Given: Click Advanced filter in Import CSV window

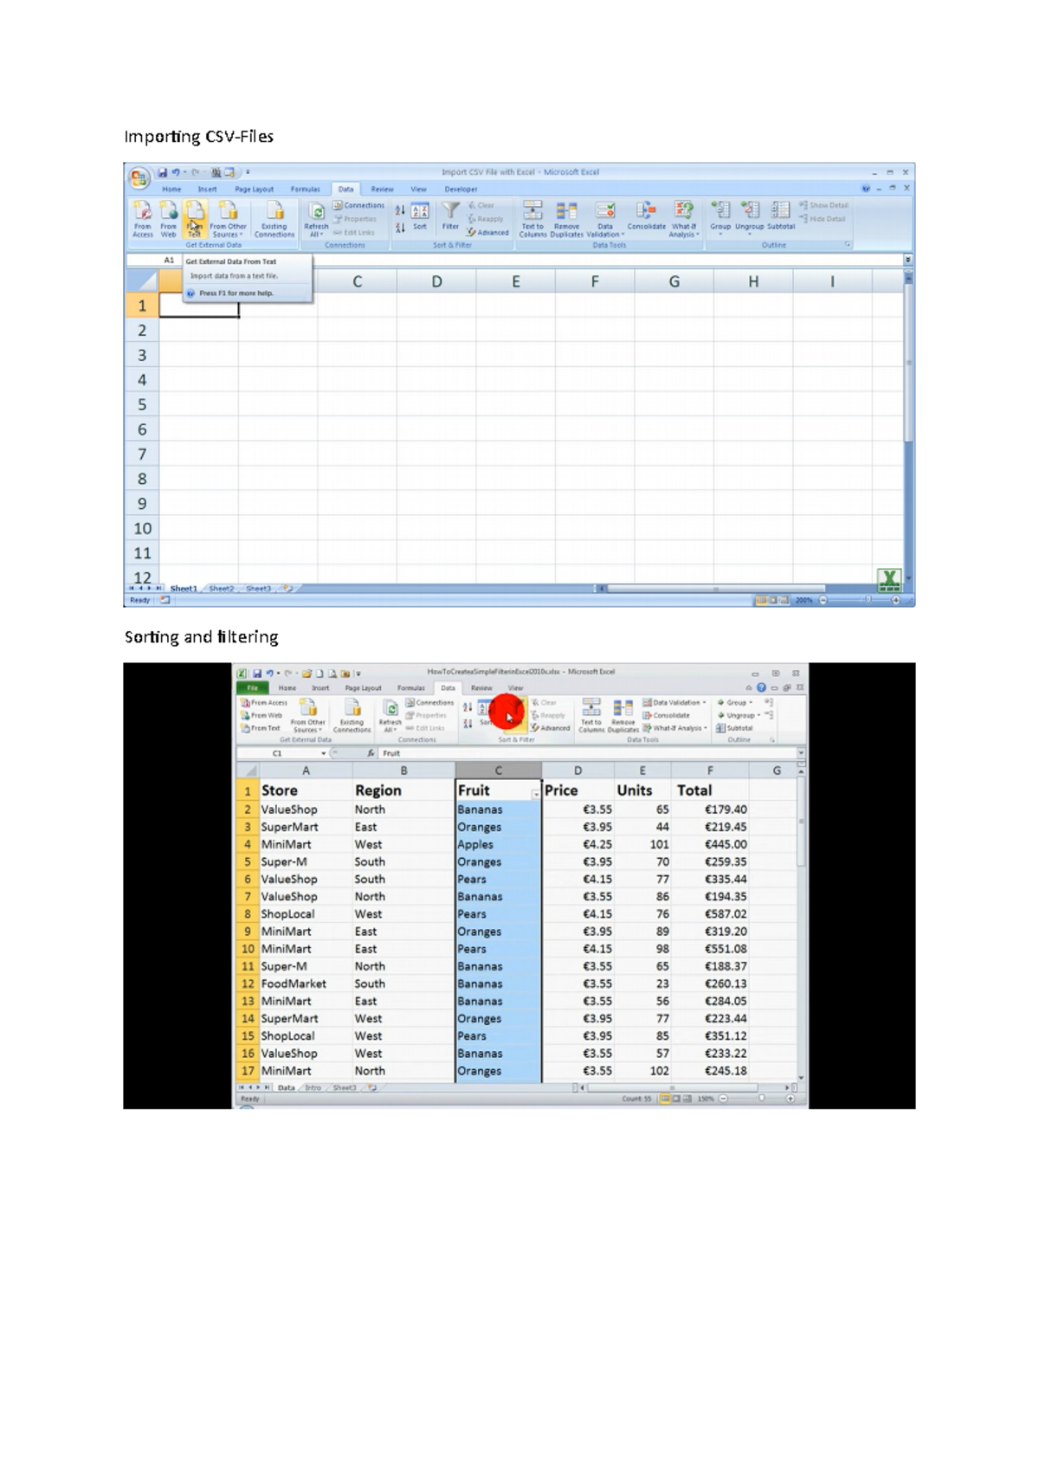Looking at the screenshot, I should 487,232.
